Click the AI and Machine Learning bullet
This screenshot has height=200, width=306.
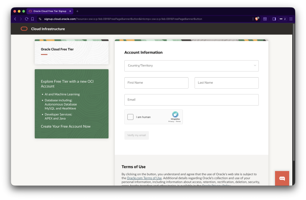pos(62,94)
